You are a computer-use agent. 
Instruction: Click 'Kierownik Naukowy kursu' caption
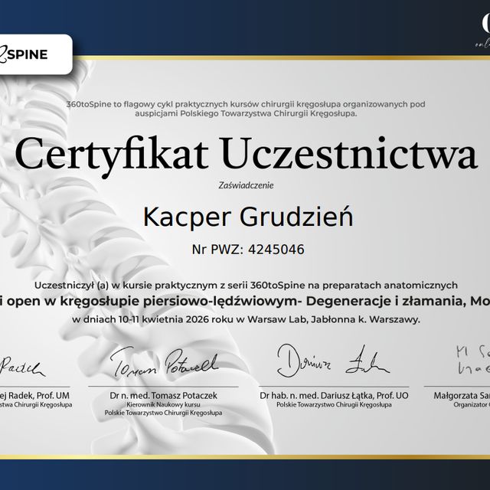(x=163, y=404)
